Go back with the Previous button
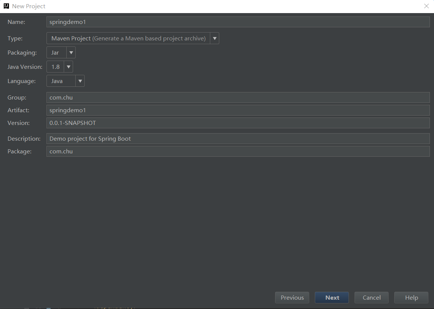The image size is (434, 309). click(292, 298)
